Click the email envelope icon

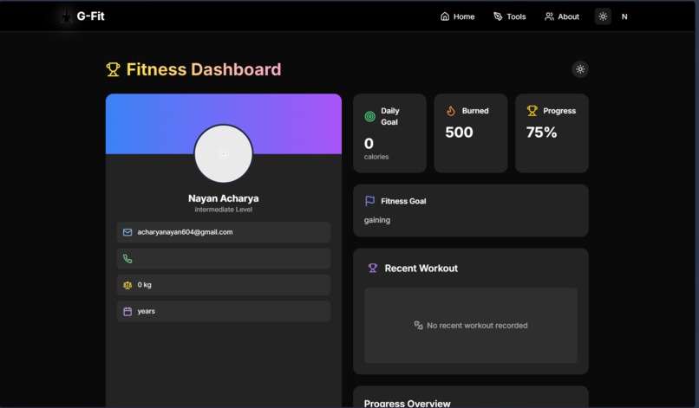127,232
